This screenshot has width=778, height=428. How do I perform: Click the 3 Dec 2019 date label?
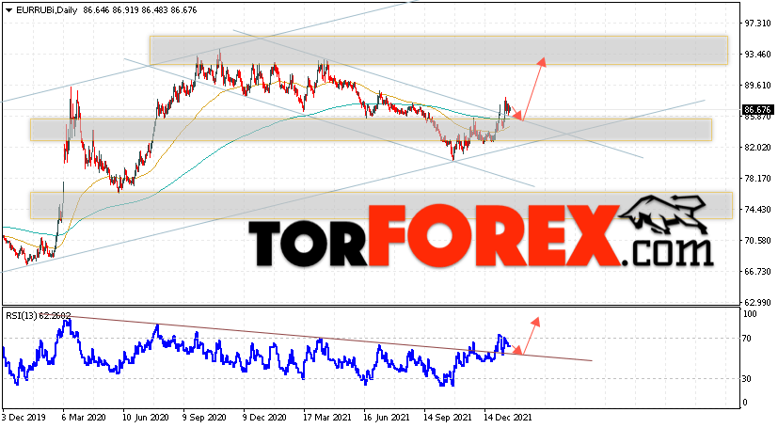click(x=23, y=417)
